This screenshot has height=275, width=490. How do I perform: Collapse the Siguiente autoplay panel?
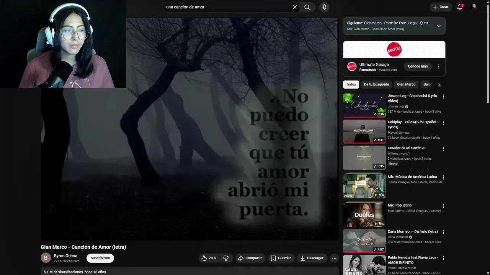click(x=439, y=26)
